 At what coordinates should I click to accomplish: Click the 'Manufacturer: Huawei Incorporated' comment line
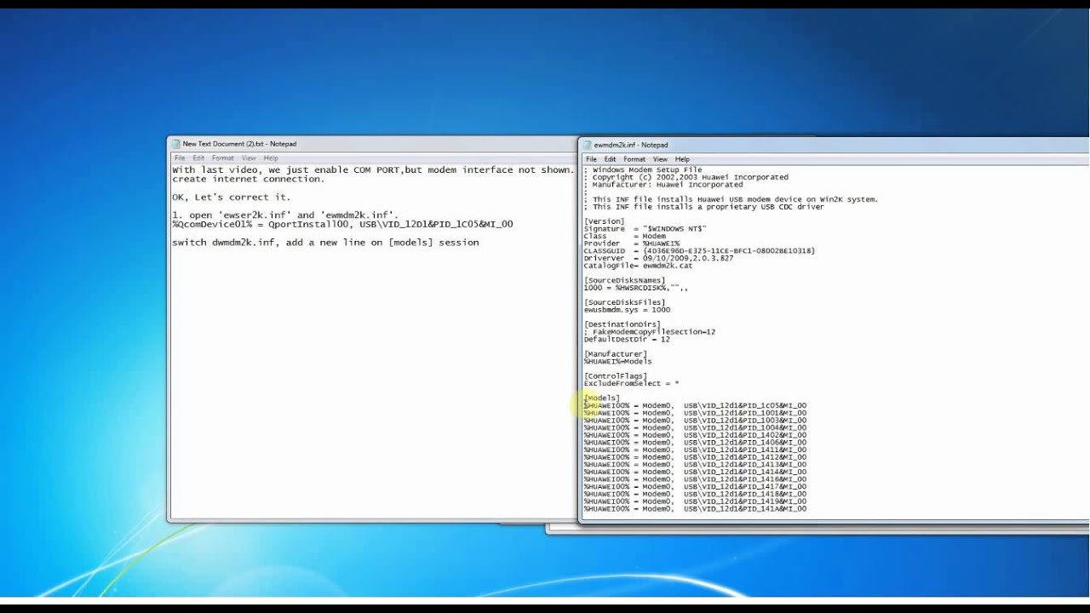pos(663,185)
